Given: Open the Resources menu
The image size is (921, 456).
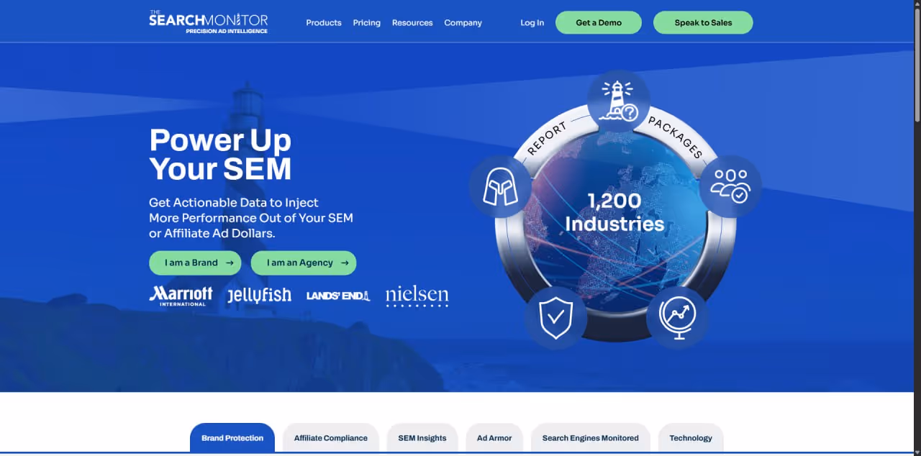Looking at the screenshot, I should coord(412,23).
